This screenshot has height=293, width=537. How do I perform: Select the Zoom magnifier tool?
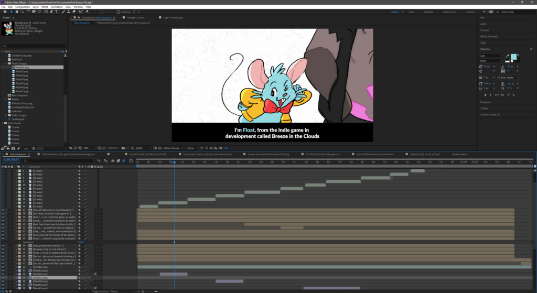(x=22, y=12)
